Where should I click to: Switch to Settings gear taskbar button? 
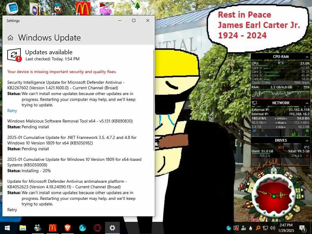point(112,228)
